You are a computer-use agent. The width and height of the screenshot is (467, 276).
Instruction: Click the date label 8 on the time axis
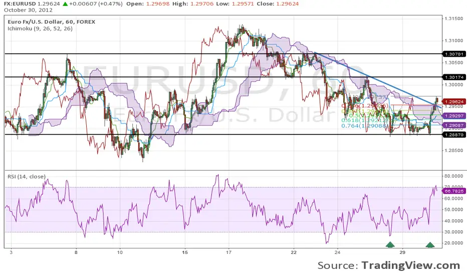[x=76, y=252]
